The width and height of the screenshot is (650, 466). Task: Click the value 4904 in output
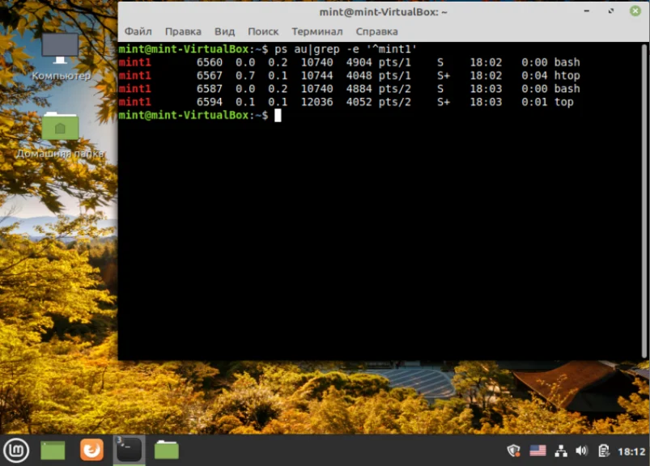click(359, 62)
